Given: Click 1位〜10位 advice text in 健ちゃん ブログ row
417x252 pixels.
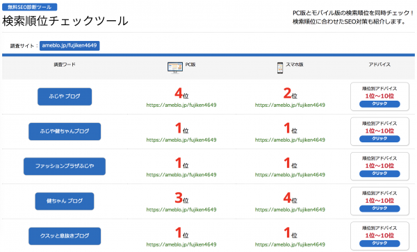Looking at the screenshot, I should pyautogui.click(x=379, y=201).
